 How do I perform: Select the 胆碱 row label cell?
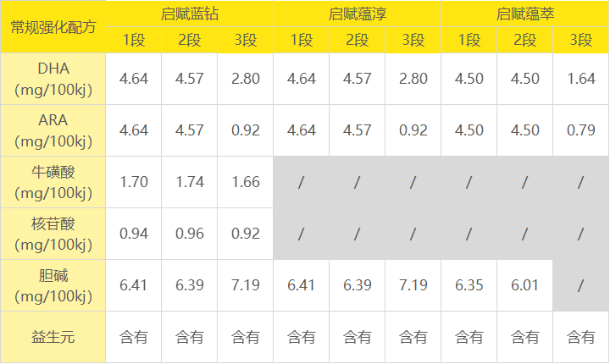53,285
